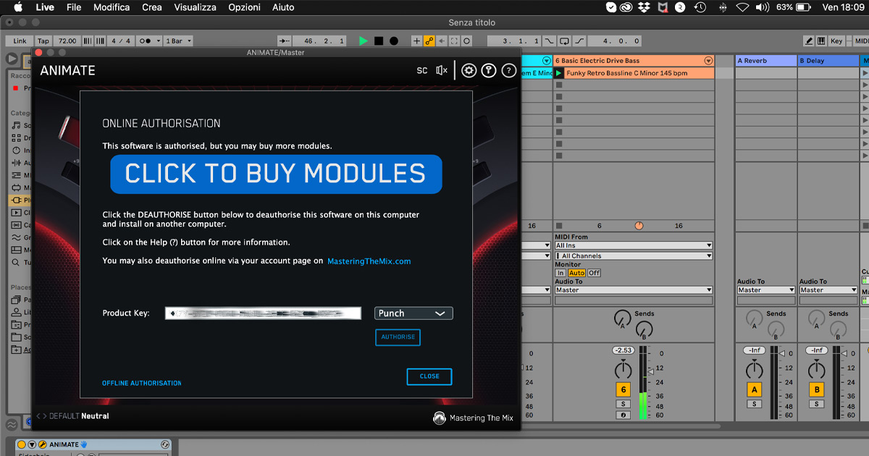
Task: Solo track 6 with S button
Action: coord(623,404)
